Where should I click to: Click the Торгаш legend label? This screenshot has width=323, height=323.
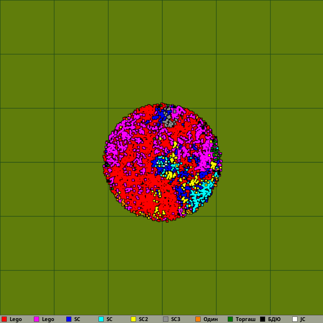coord(245,319)
